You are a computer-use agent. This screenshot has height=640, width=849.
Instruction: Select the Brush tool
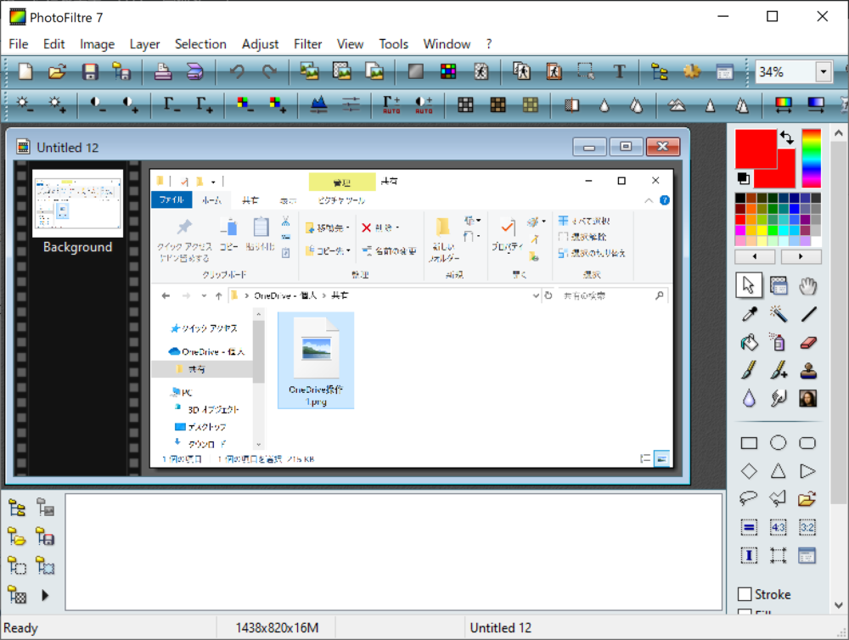tap(750, 371)
